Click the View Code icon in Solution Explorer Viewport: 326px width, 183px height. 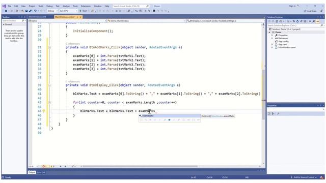(310, 21)
